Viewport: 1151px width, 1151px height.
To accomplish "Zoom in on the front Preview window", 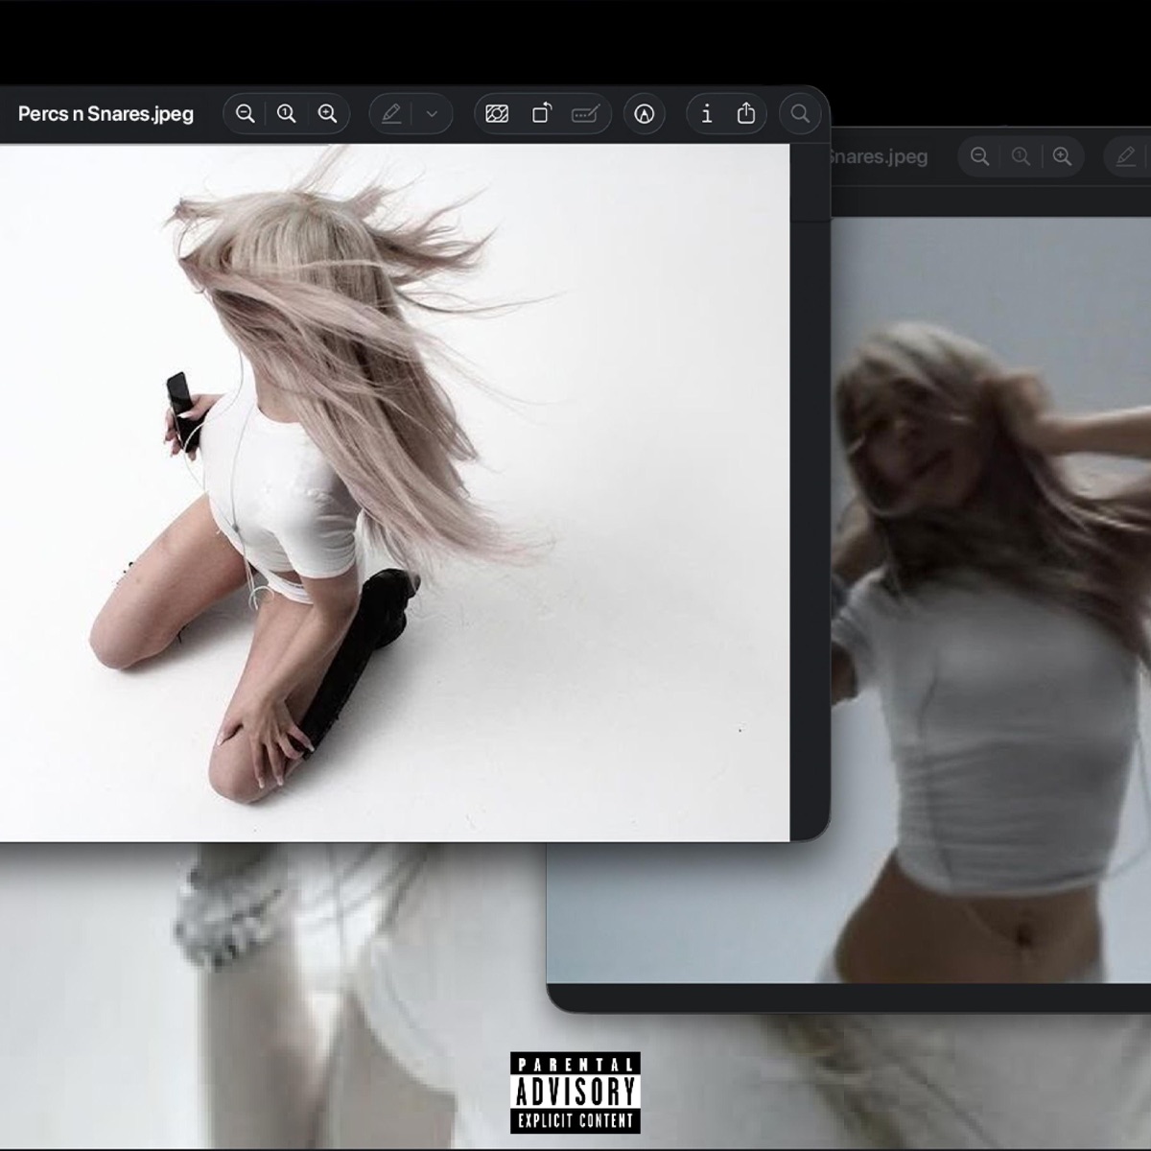I will tap(328, 114).
